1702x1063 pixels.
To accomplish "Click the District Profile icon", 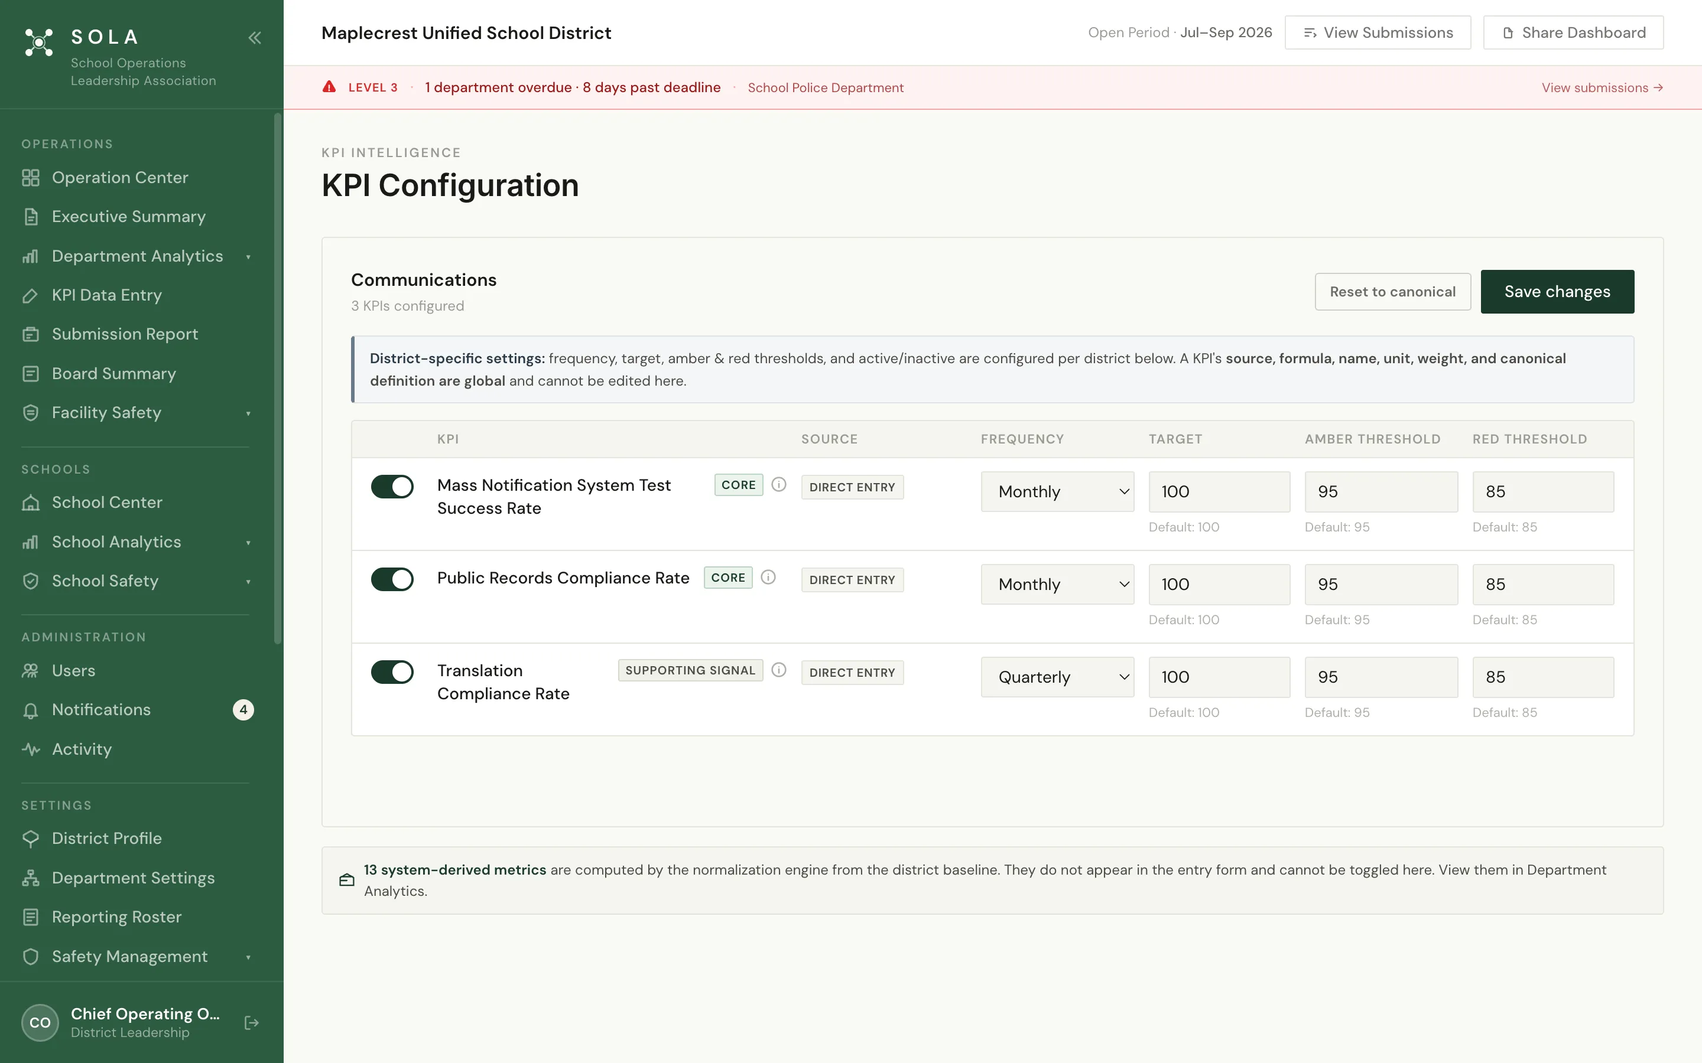I will pos(30,839).
